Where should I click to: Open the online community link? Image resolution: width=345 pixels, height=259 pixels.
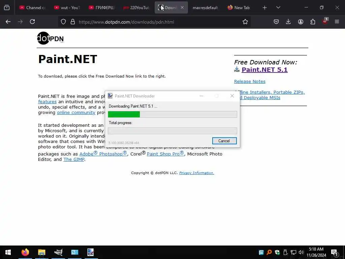point(76,113)
